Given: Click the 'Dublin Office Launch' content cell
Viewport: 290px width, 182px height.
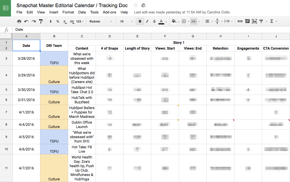Looking at the screenshot, I should 82,125.
